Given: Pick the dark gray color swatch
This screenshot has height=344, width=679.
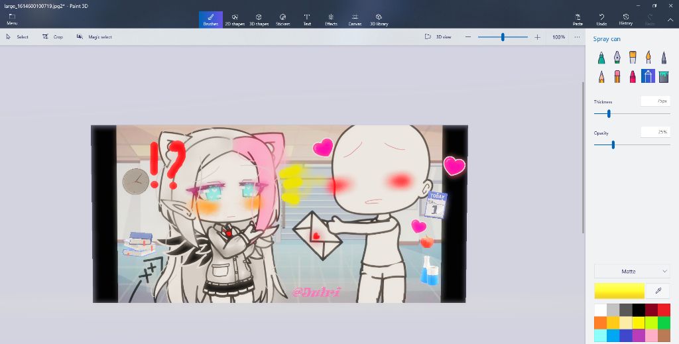Looking at the screenshot, I should tap(626, 310).
